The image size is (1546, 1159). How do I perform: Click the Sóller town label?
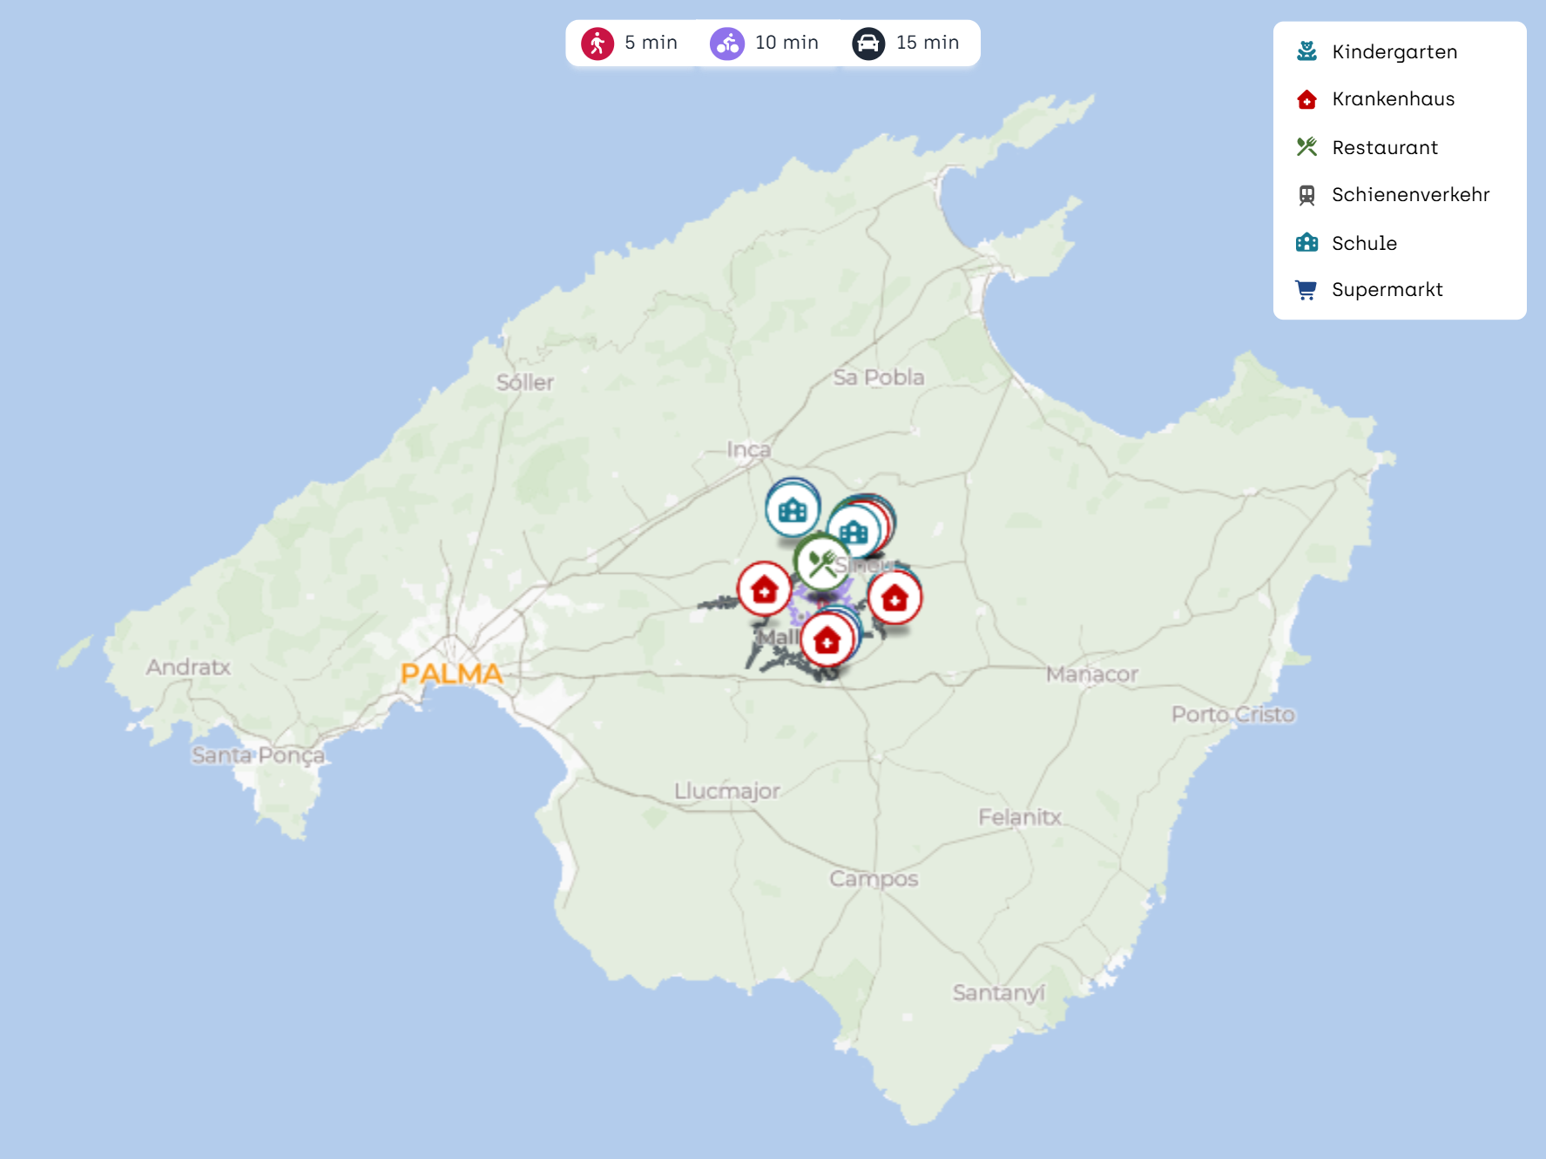click(524, 382)
